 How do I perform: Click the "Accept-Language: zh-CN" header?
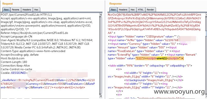point(16,37)
